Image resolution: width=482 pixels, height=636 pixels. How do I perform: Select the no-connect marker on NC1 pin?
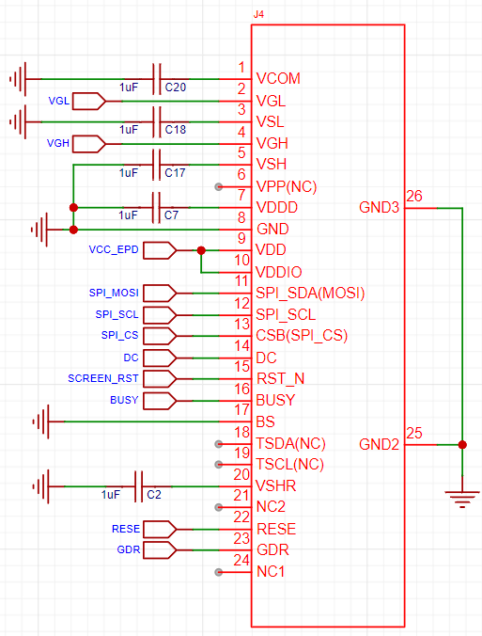[x=219, y=572]
